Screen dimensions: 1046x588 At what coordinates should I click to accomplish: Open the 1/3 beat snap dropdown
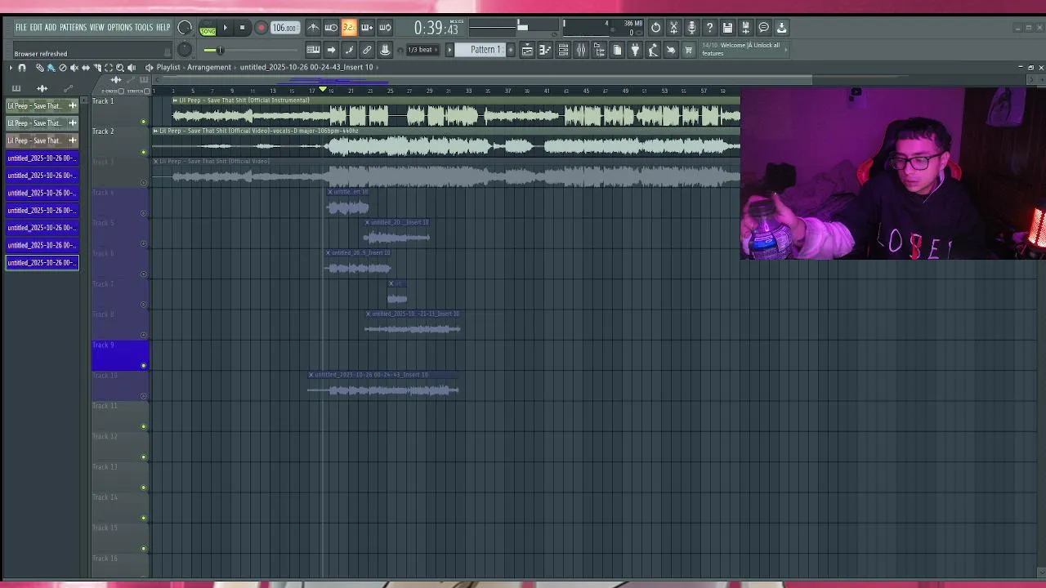pyautogui.click(x=422, y=50)
